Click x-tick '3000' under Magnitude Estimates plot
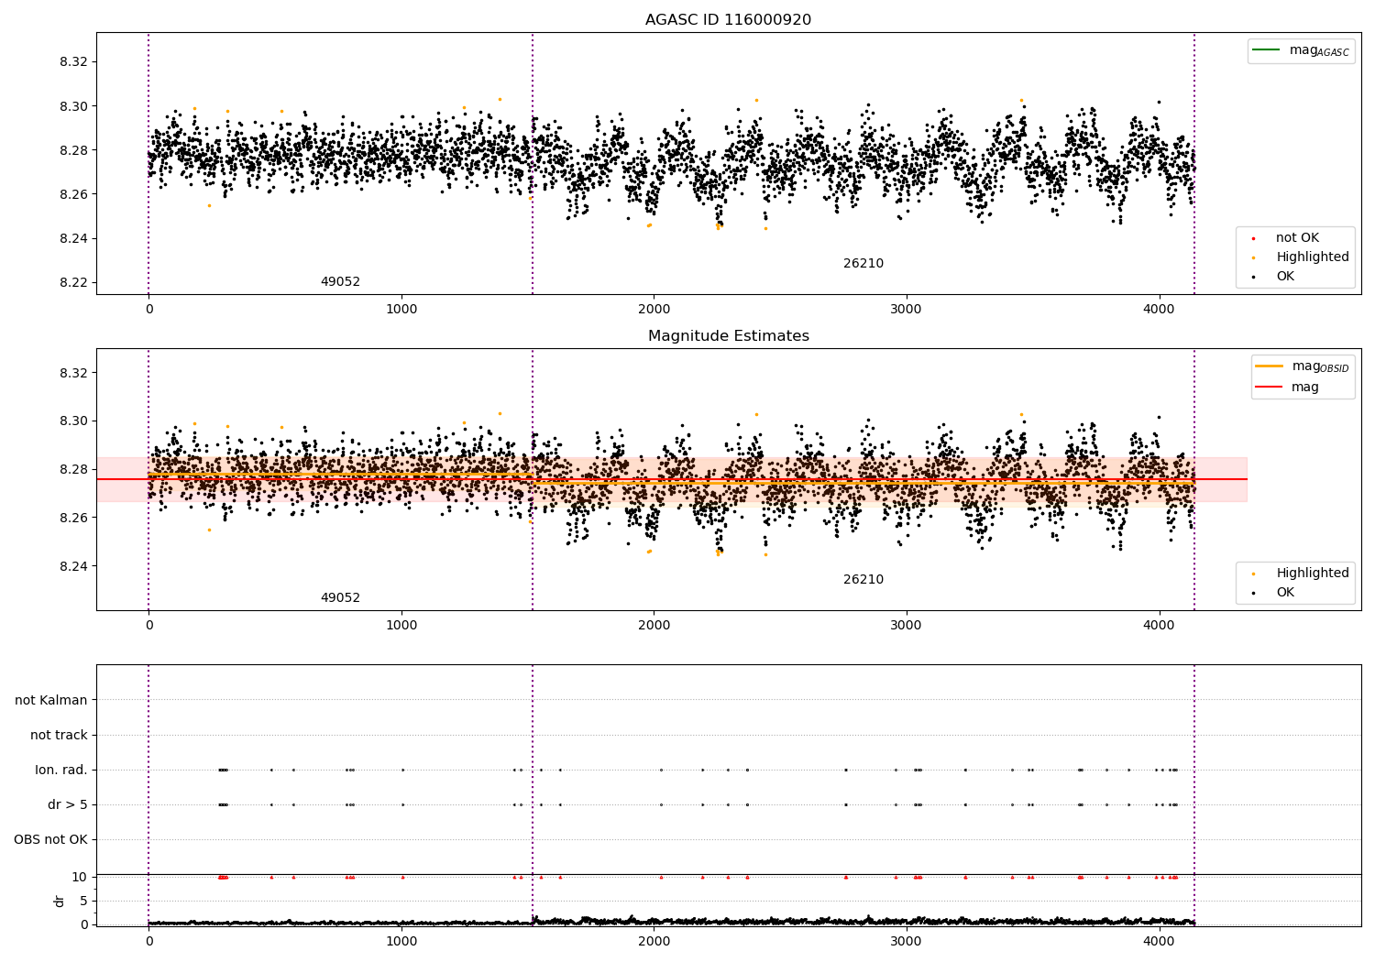The image size is (1375, 962). [907, 626]
